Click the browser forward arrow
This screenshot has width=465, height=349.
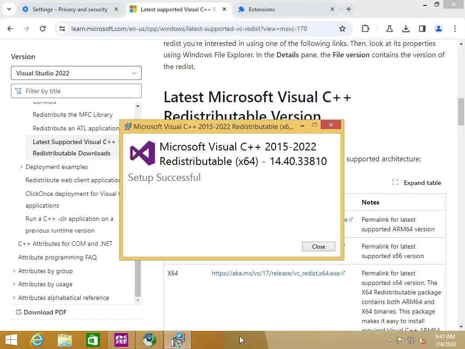tap(26, 29)
